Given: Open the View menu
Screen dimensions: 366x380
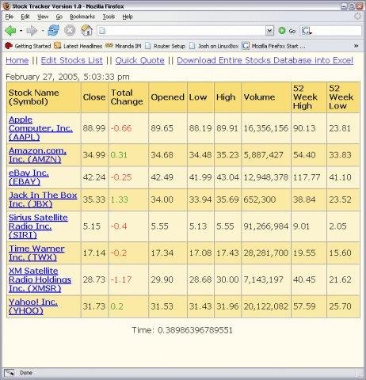Looking at the screenshot, I should (43, 17).
